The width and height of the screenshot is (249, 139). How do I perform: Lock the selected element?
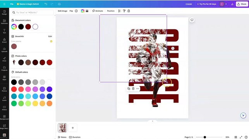[x=129, y=11]
